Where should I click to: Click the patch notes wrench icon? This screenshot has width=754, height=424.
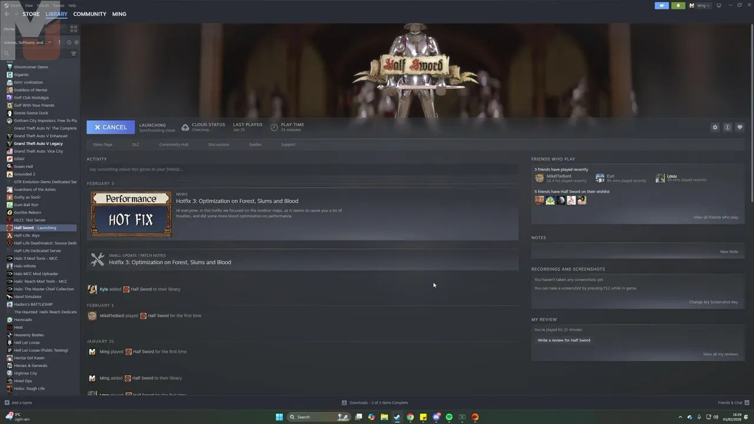[98, 259]
